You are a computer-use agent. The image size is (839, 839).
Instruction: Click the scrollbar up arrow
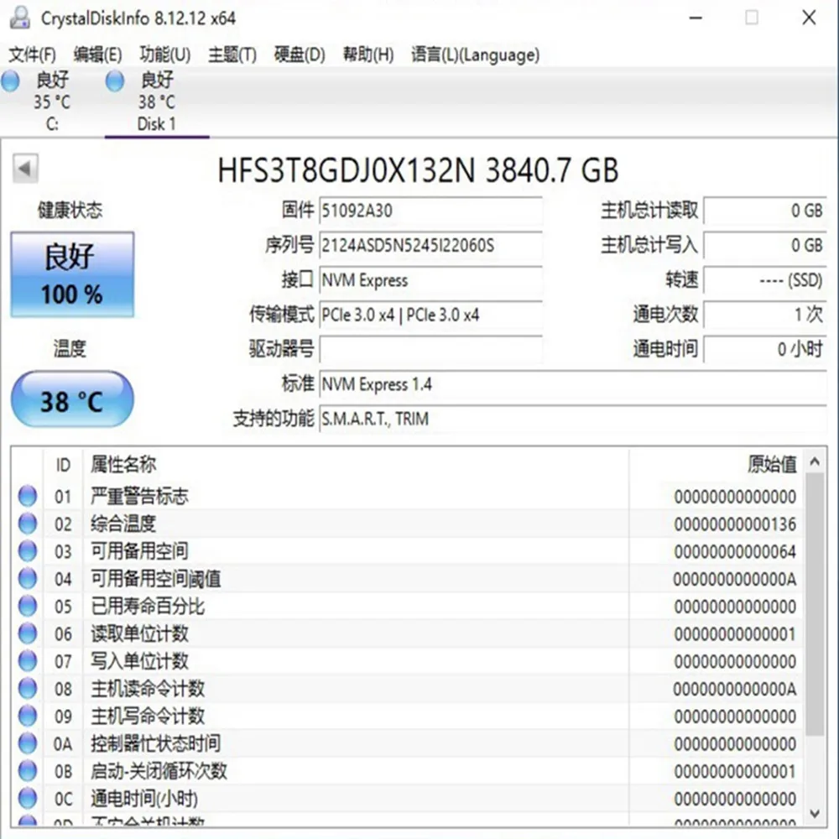(815, 460)
